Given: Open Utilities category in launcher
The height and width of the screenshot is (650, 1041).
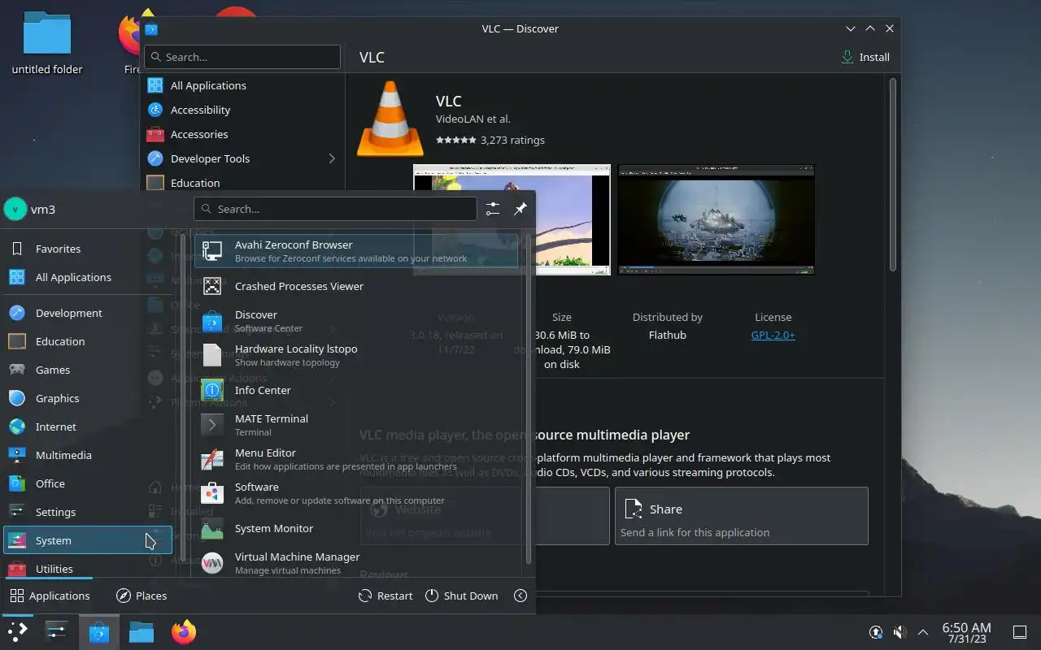Looking at the screenshot, I should (88, 568).
